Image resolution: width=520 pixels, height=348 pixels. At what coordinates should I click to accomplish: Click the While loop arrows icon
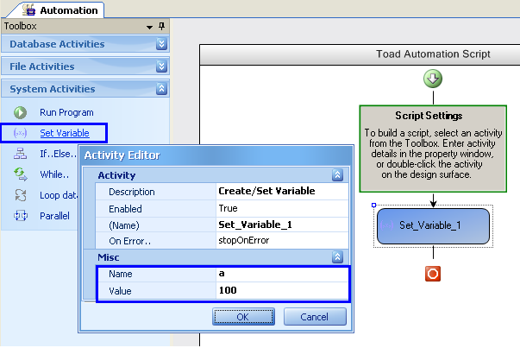coord(20,174)
